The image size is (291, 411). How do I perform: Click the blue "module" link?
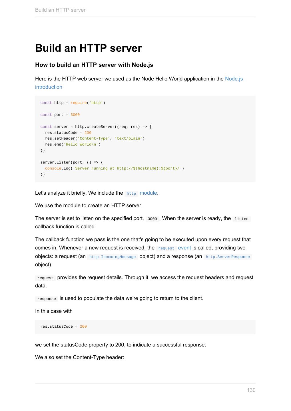[148, 193]
